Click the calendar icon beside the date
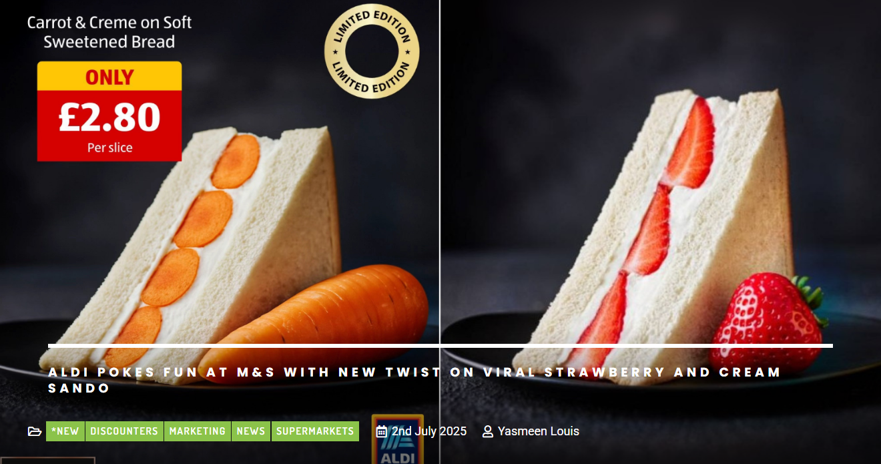Viewport: 881px width, 464px height. click(x=382, y=431)
